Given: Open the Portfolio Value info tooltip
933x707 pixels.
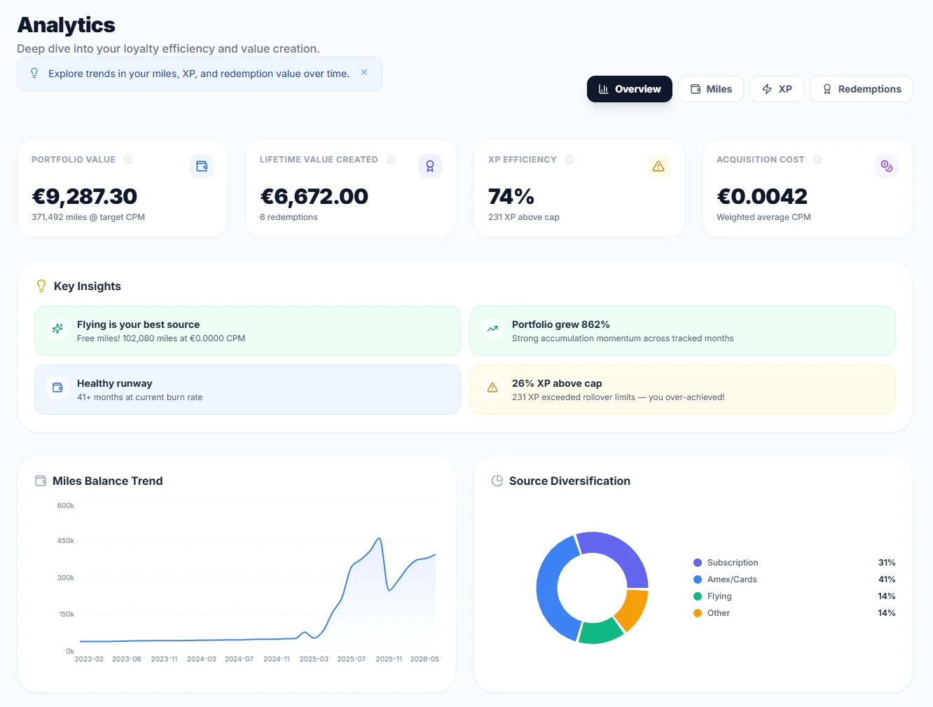Looking at the screenshot, I should point(129,159).
